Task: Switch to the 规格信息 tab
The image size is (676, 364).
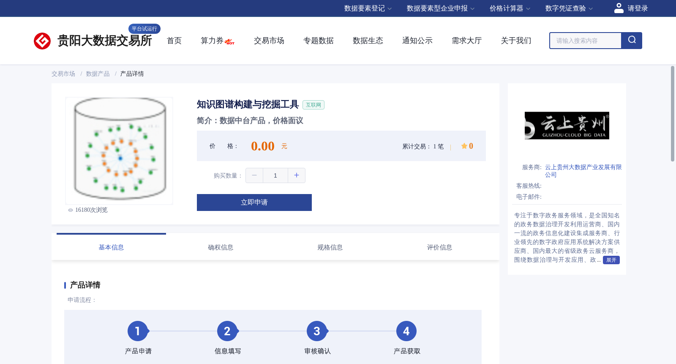Action: (x=330, y=247)
